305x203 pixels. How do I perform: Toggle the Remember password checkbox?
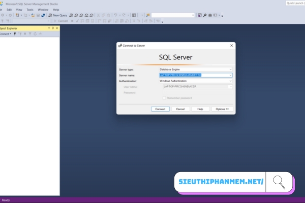(164, 98)
